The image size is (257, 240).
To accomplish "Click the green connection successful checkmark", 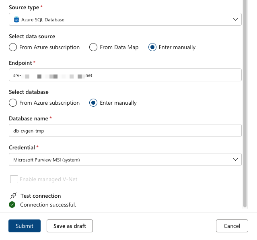I will [12, 205].
